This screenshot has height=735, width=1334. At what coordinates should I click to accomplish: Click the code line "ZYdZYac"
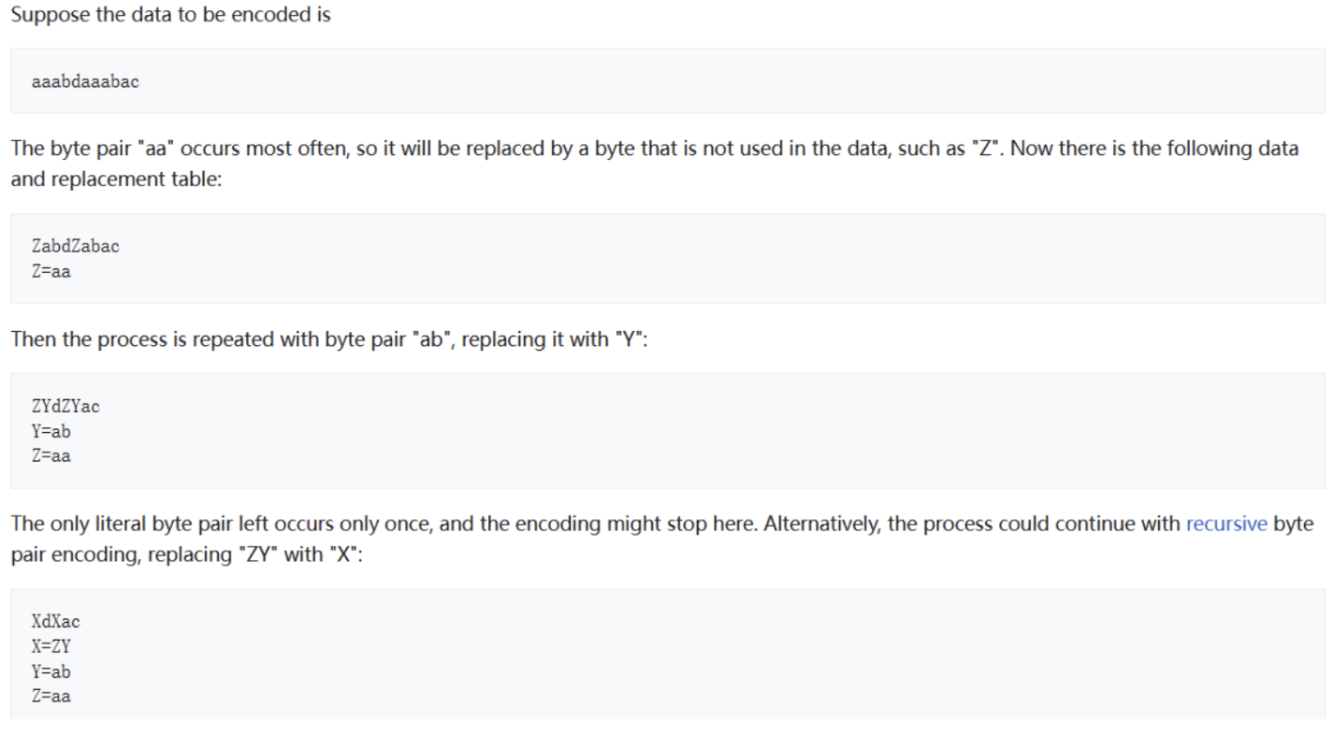pos(65,407)
